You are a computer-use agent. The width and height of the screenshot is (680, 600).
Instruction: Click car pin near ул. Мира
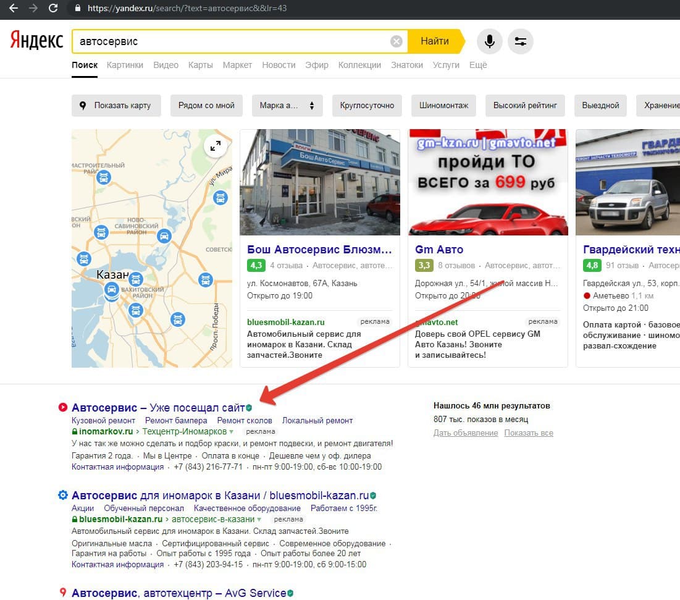pyautogui.click(x=220, y=198)
